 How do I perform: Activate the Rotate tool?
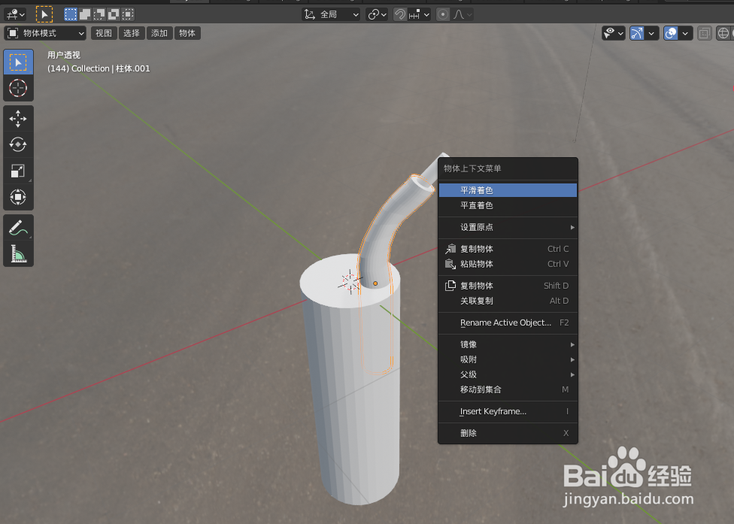18,144
